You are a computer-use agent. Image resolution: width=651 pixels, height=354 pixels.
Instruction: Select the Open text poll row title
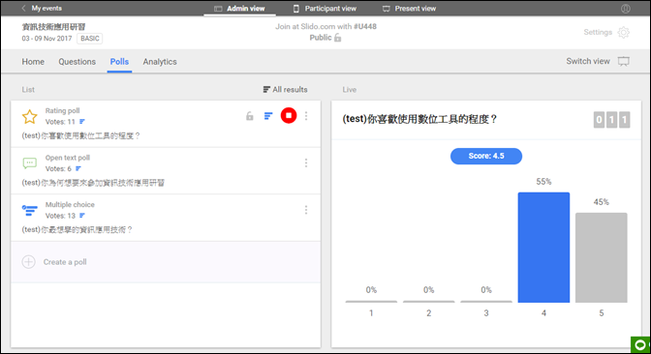68,158
